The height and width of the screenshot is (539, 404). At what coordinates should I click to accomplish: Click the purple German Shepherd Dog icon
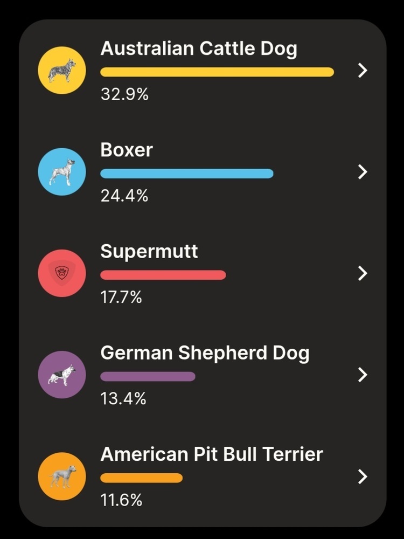click(x=61, y=375)
